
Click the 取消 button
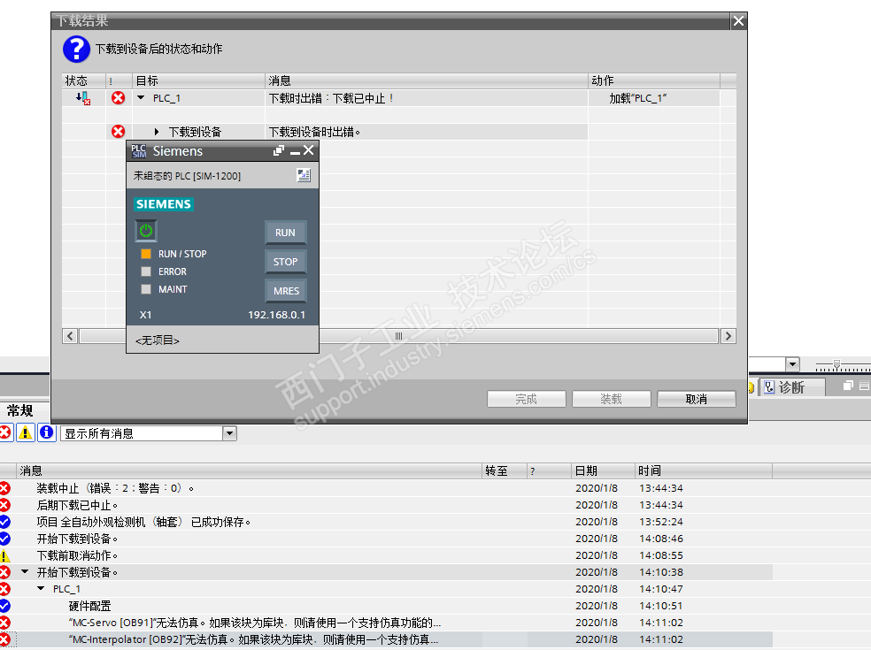coord(697,399)
